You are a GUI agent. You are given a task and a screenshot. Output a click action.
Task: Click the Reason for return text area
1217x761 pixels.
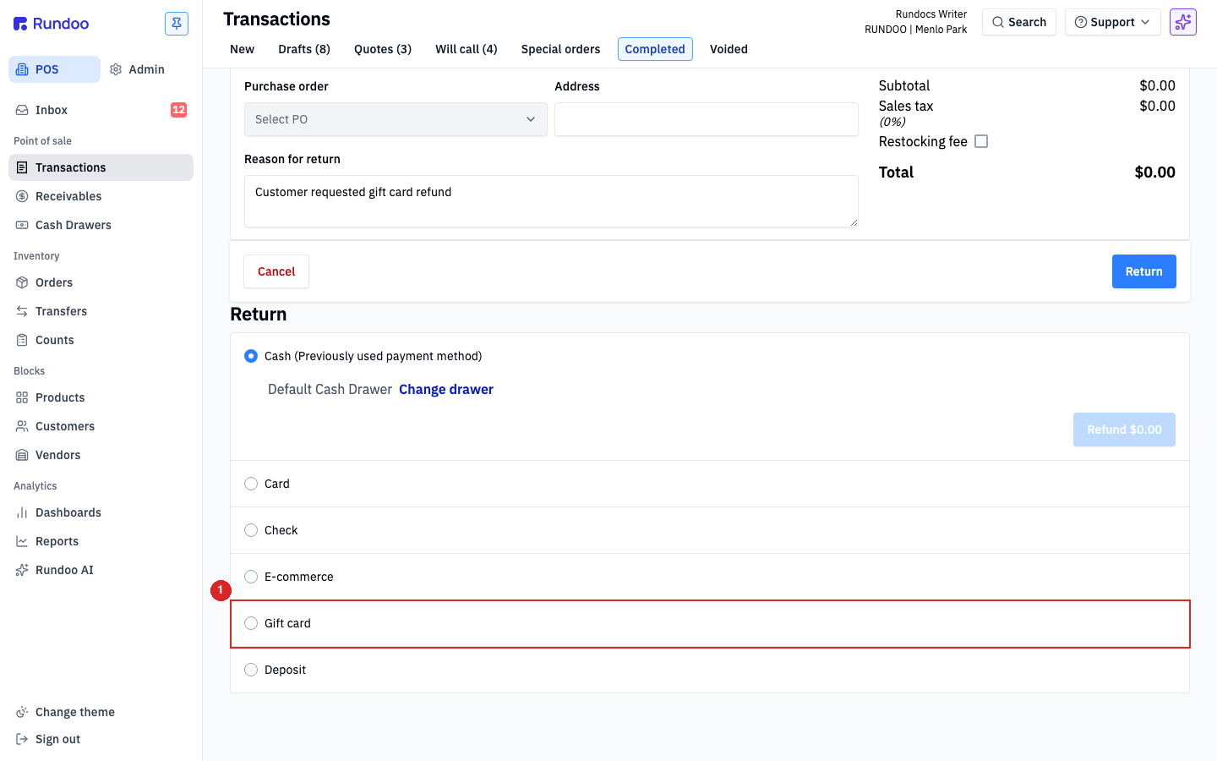tap(551, 201)
